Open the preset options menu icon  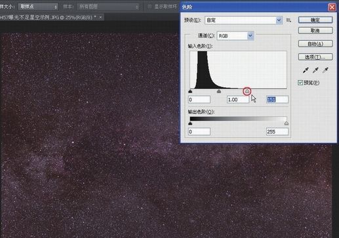tap(289, 20)
